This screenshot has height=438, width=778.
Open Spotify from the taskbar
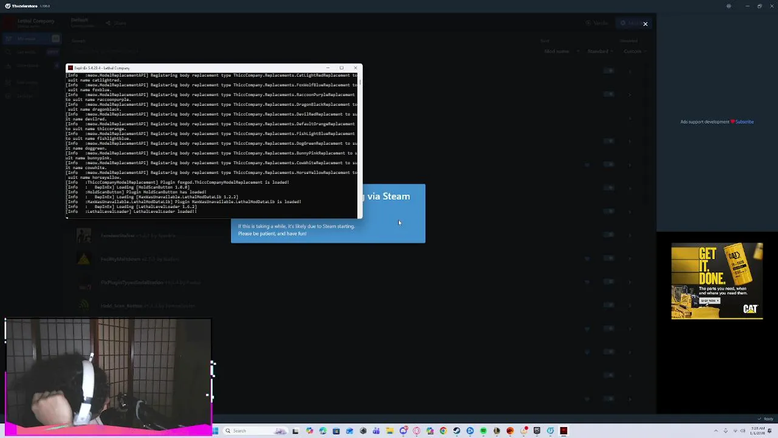[x=483, y=431]
